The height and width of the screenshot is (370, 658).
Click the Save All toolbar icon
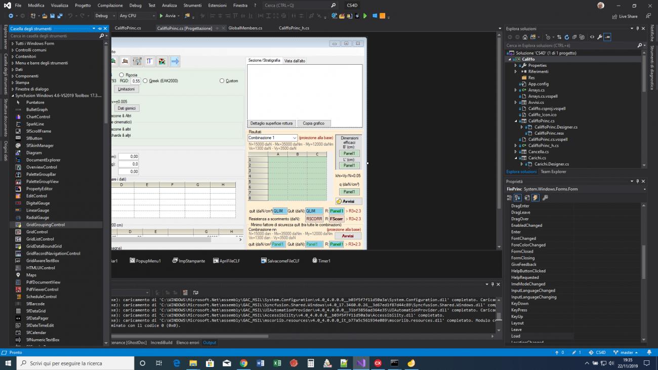click(x=60, y=16)
